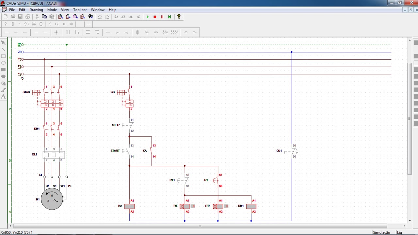The height and width of the screenshot is (235, 418).
Task: Zoom out with the minus magnifier
Action: tap(68, 17)
